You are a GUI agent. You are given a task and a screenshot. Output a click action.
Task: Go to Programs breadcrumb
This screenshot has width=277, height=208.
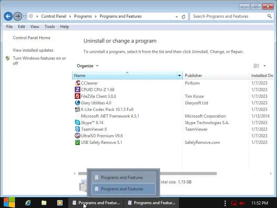click(83, 16)
